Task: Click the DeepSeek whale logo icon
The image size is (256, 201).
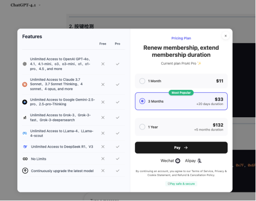Action: 25,147
